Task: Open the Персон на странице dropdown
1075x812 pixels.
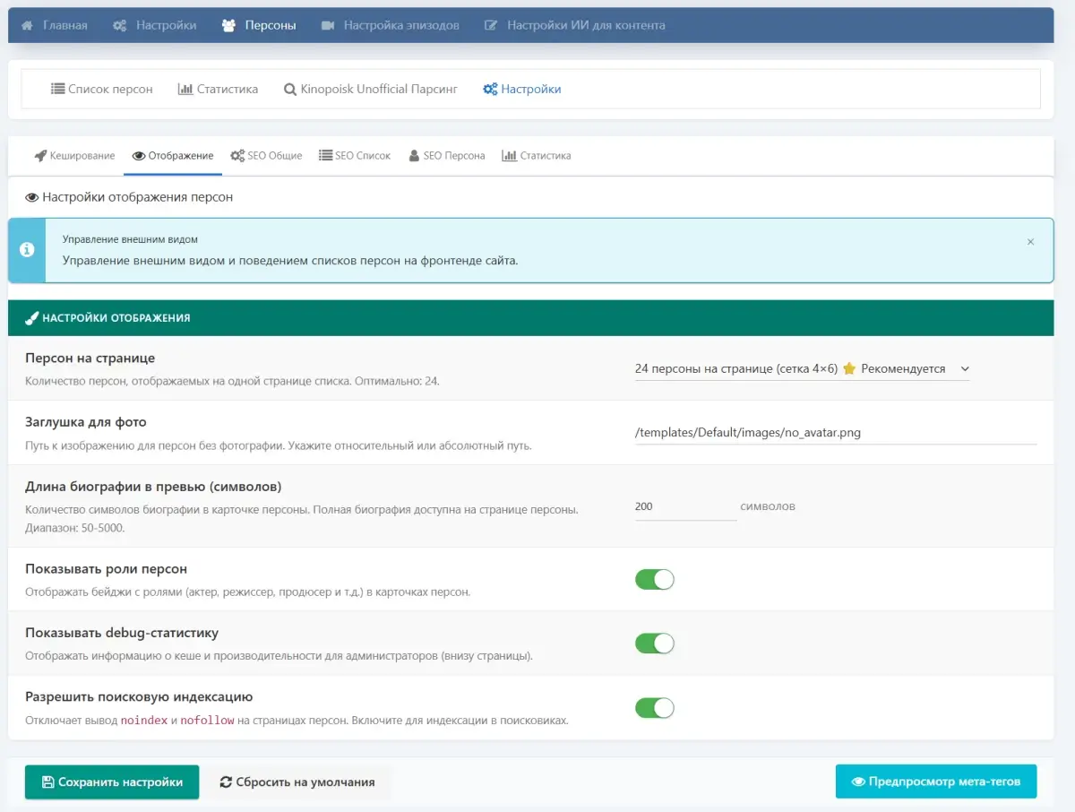Action: point(802,368)
